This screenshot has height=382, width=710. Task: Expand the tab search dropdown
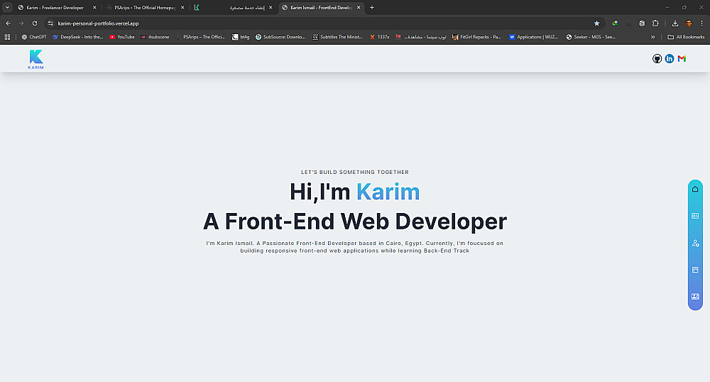pos(7,8)
